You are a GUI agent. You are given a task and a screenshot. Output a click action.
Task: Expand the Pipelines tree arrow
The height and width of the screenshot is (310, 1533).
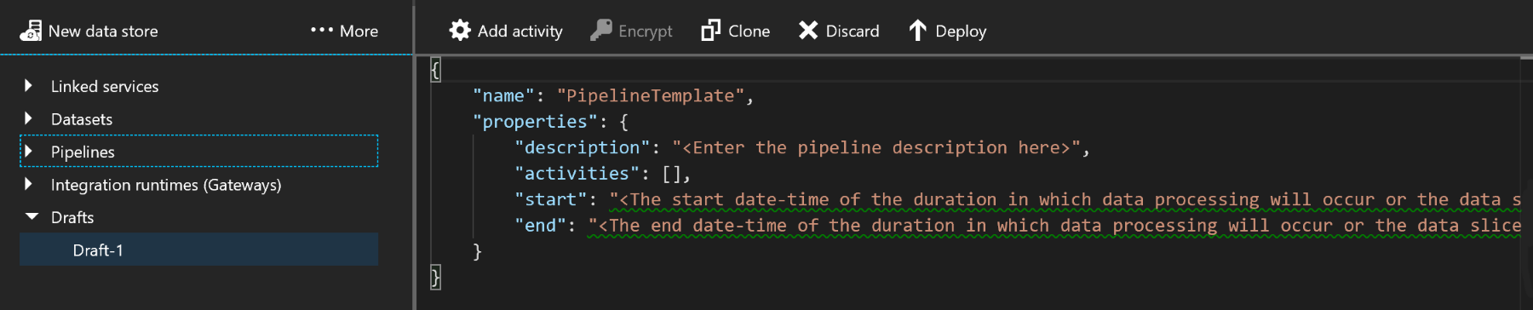pos(29,151)
